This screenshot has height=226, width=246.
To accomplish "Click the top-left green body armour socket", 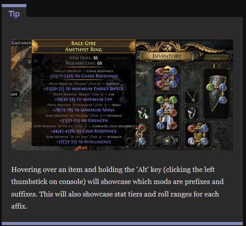I will click(160, 100).
